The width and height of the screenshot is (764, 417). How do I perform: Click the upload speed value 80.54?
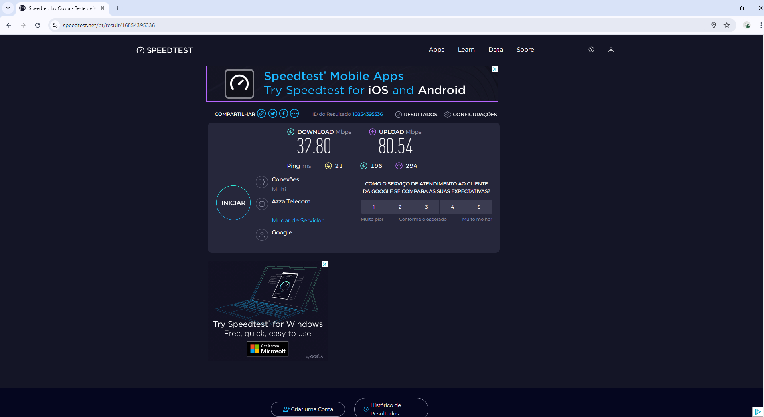click(395, 146)
